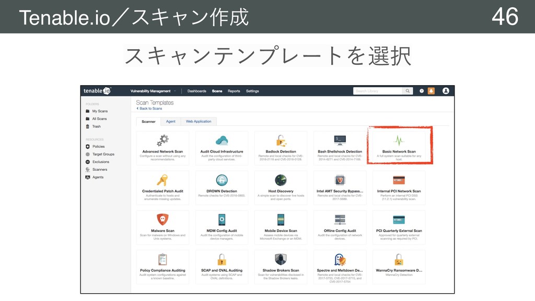
Task: Open the Scans menu item
Action: tap(217, 91)
